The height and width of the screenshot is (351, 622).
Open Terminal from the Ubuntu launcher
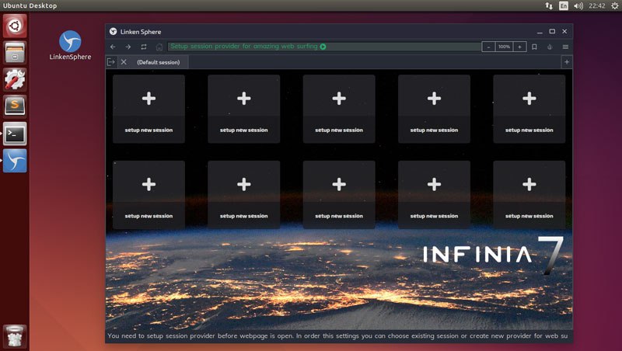[x=15, y=134]
